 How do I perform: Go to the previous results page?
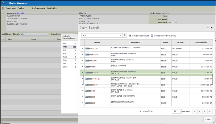click(x=199, y=111)
